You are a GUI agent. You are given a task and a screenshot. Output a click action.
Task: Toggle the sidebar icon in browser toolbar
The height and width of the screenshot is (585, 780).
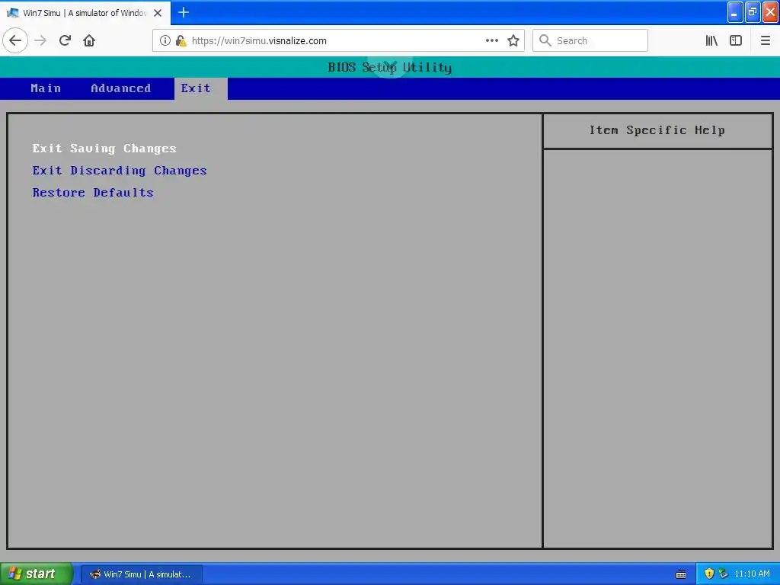736,41
